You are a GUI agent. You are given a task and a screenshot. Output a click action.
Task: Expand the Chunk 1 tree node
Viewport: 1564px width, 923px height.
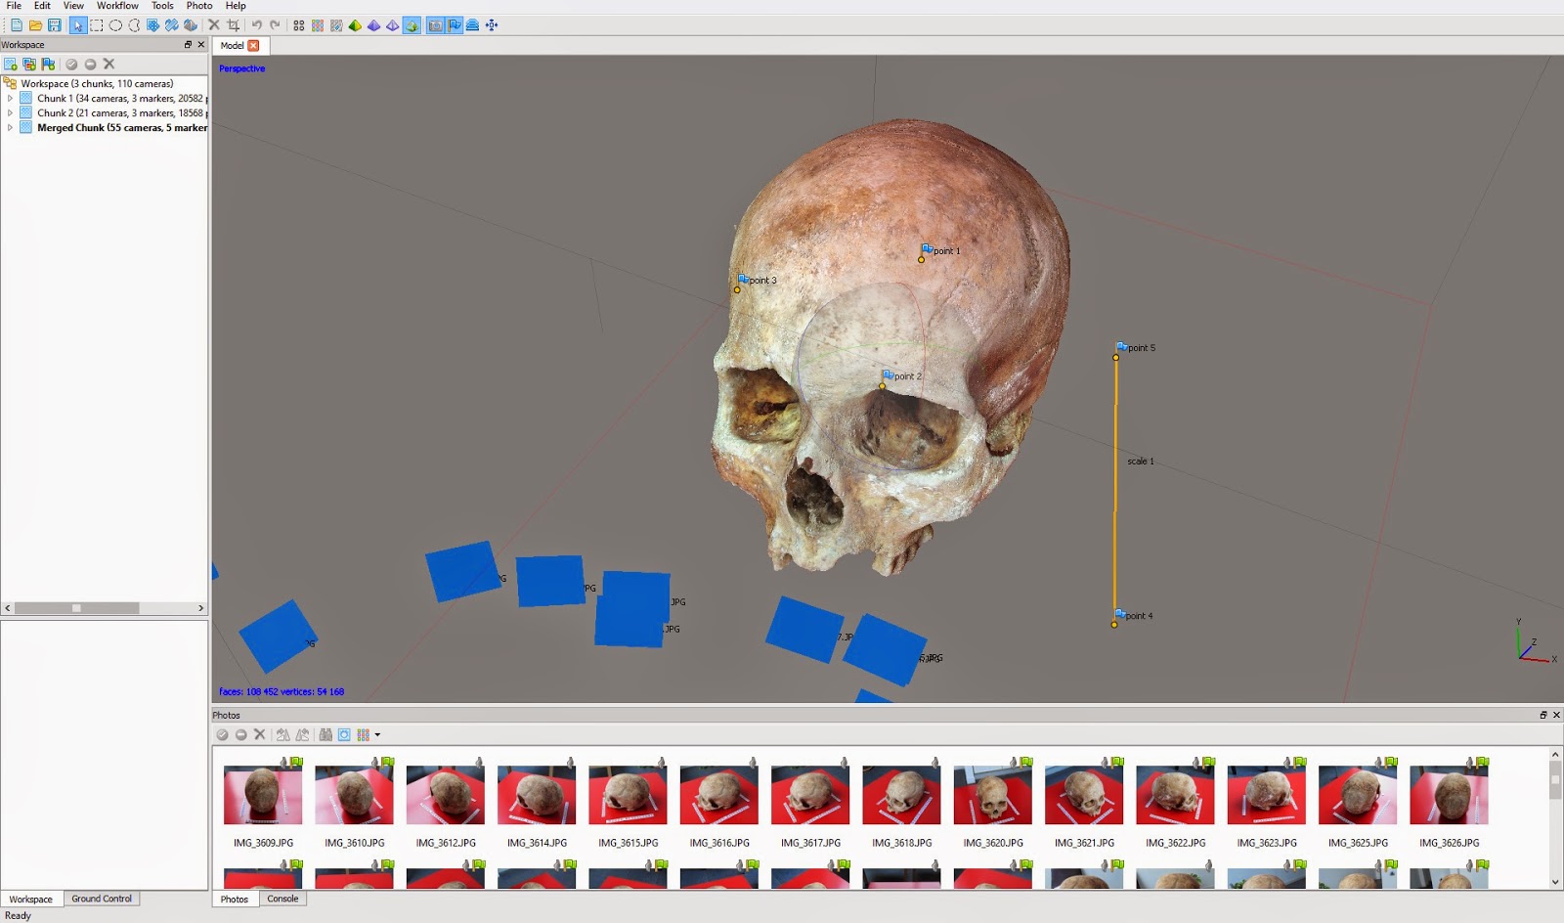10,99
